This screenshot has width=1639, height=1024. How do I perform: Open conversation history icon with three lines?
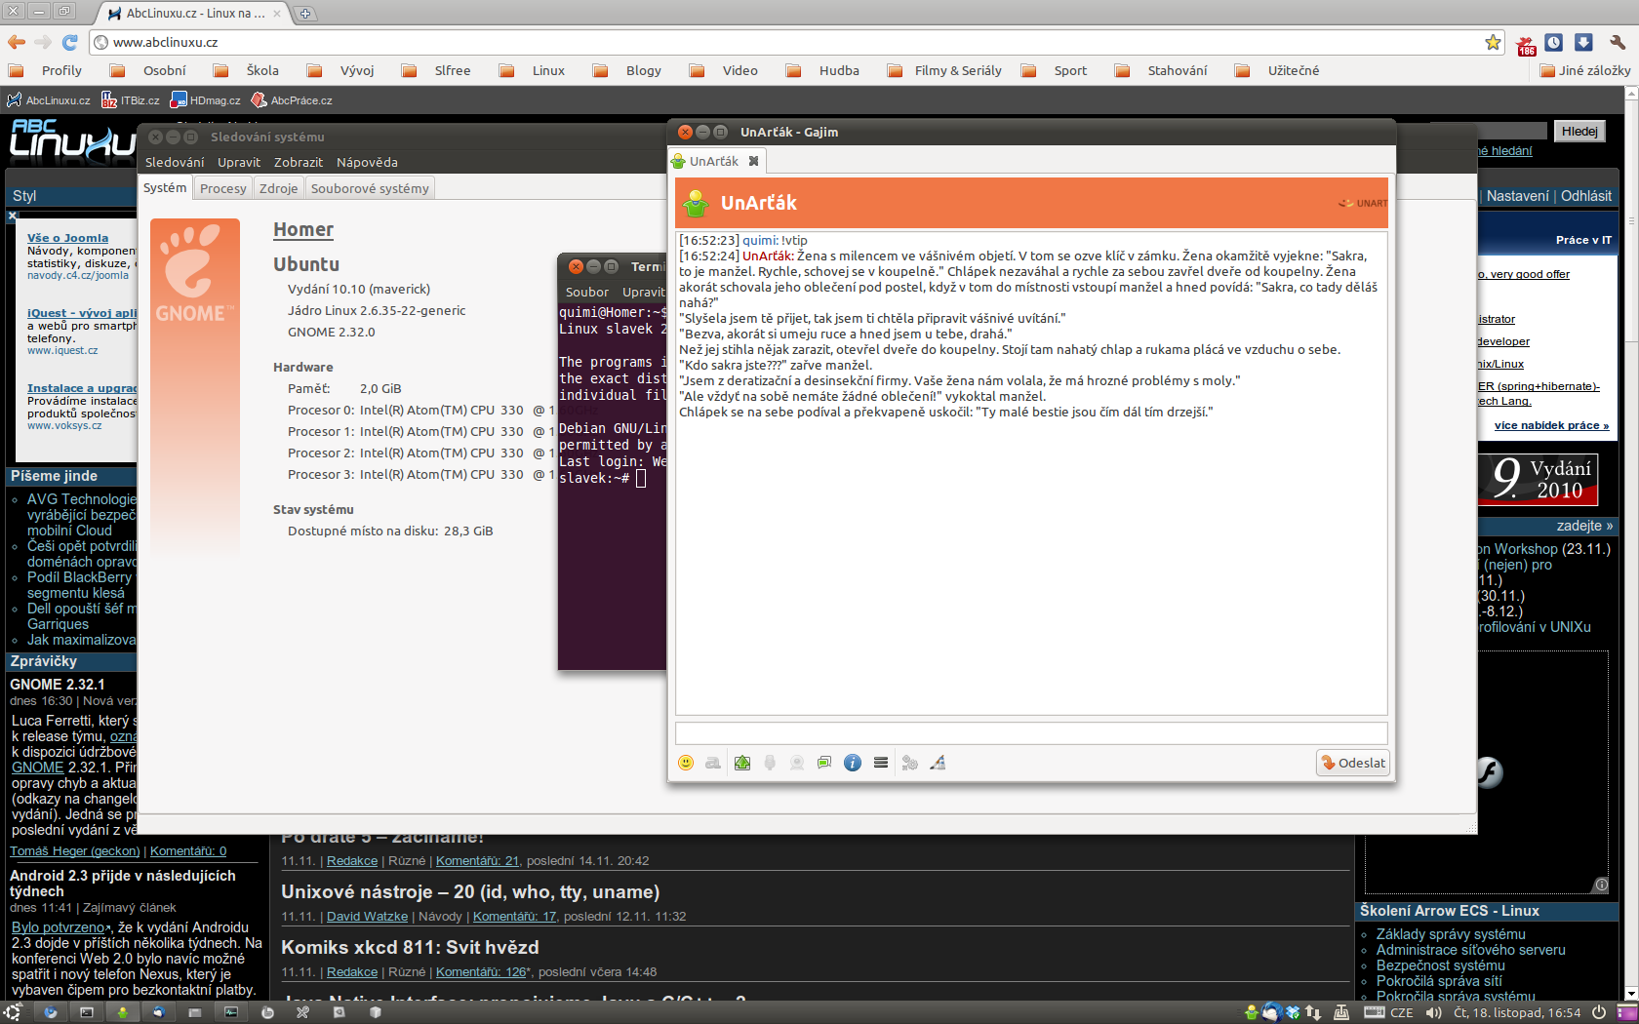click(881, 763)
